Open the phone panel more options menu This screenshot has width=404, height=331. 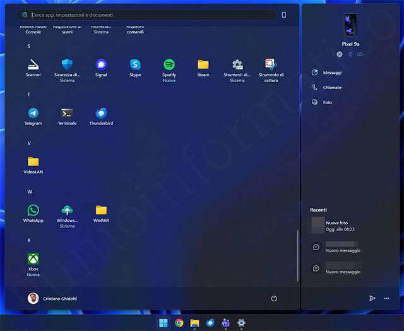tap(386, 298)
